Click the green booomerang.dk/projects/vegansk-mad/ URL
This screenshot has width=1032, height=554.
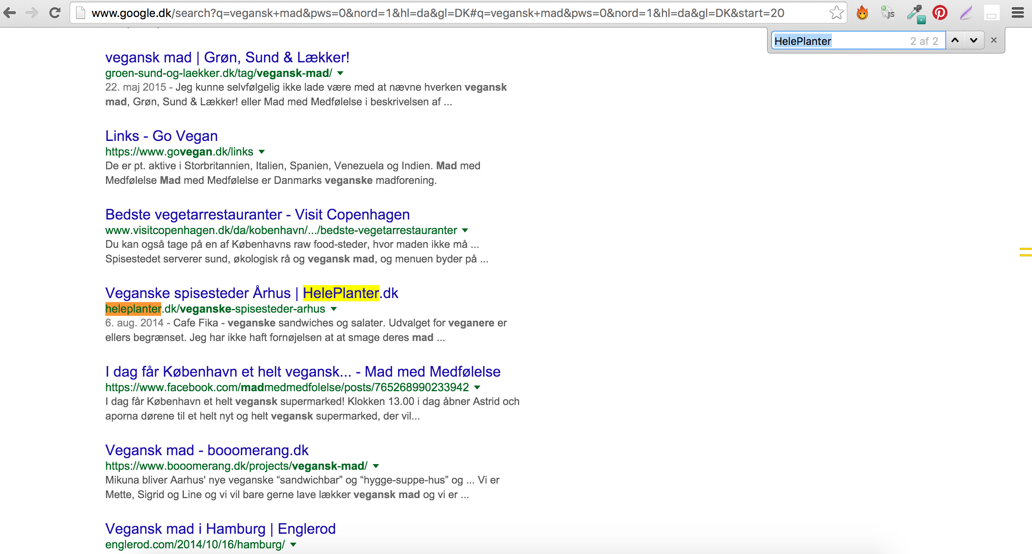(x=237, y=466)
